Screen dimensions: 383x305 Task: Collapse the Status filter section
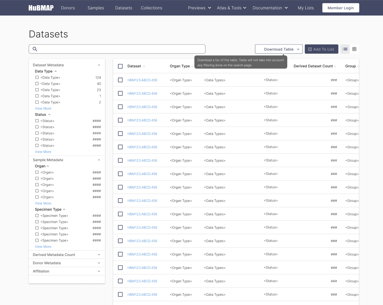(x=50, y=115)
